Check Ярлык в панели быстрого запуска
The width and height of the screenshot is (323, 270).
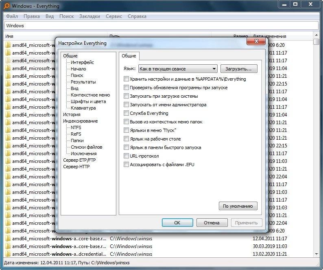(126, 147)
